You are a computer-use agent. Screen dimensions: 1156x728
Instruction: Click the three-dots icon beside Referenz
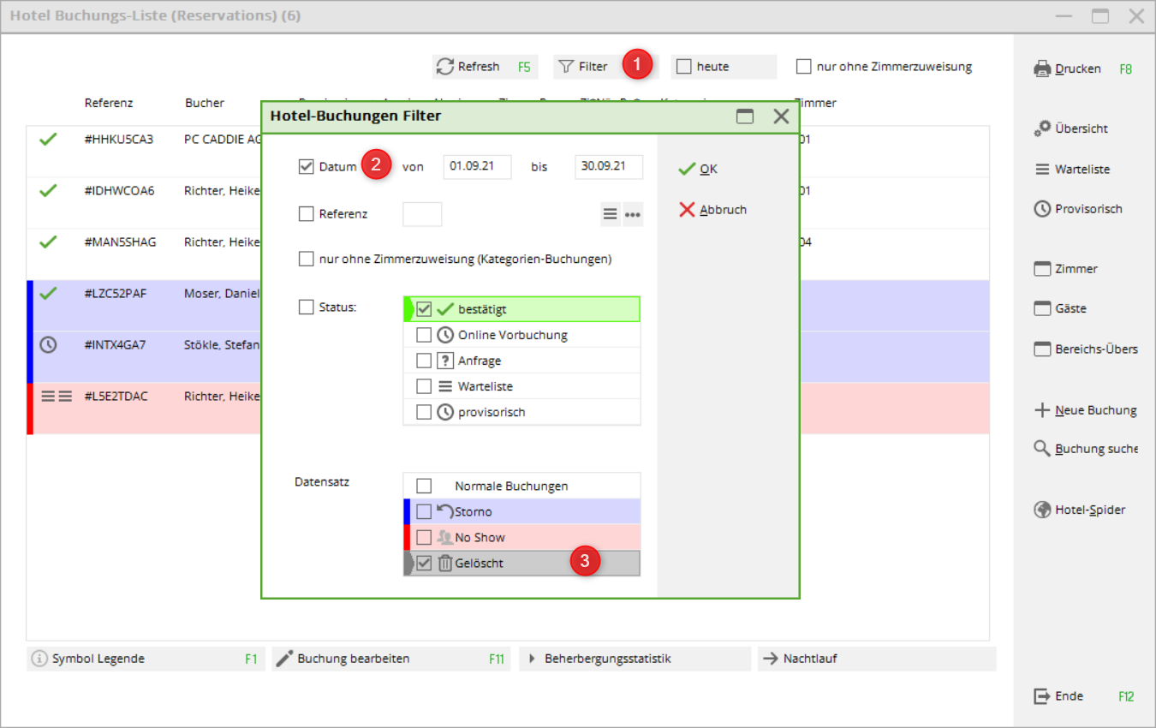point(633,214)
